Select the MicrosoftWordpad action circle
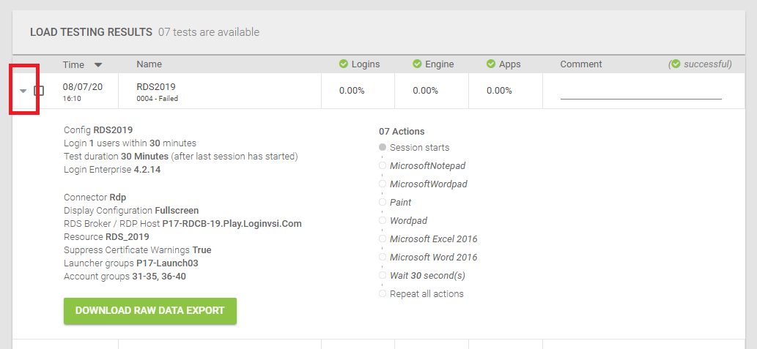 (383, 184)
